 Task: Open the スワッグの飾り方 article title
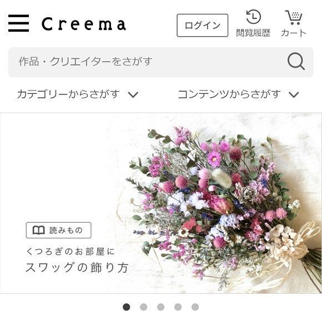click(77, 267)
